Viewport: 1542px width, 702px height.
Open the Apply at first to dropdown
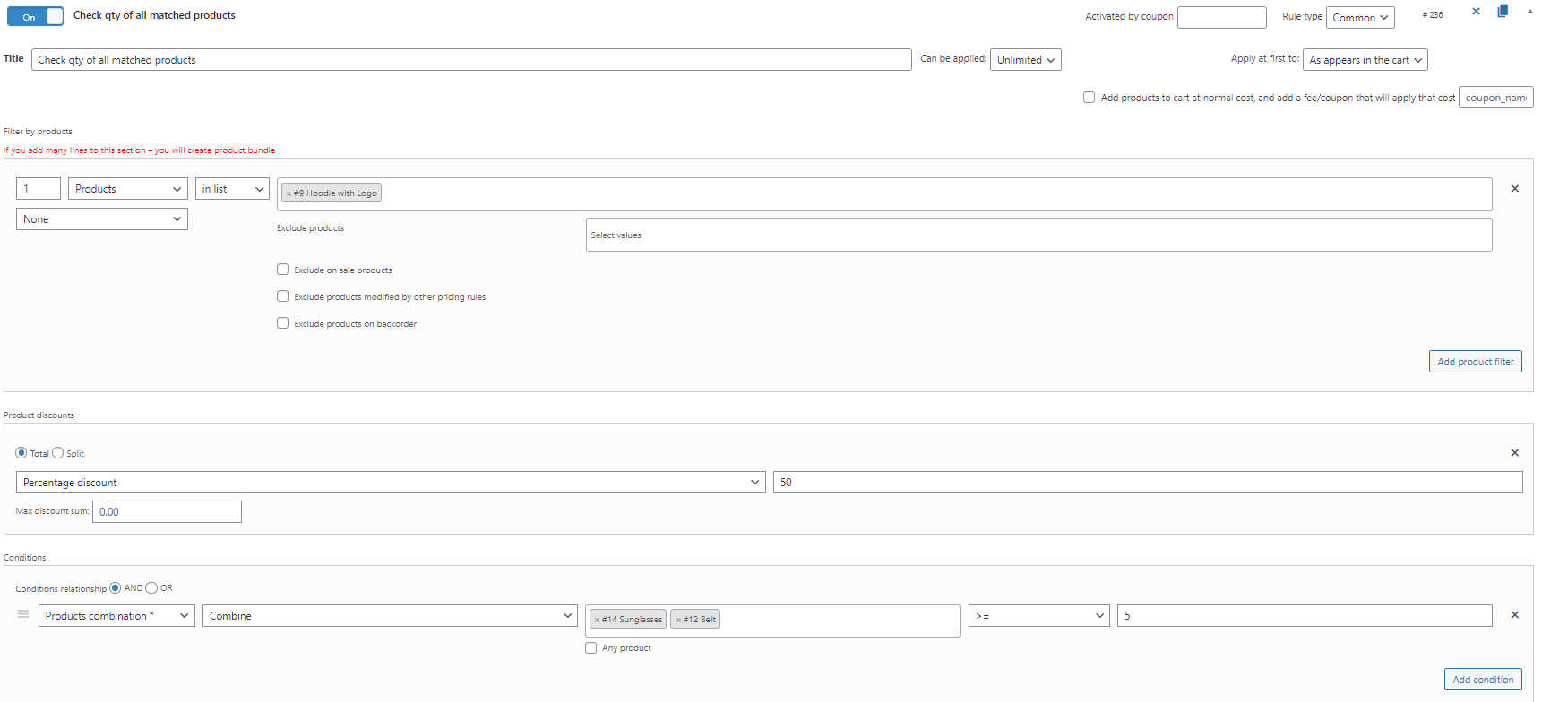pyautogui.click(x=1365, y=59)
